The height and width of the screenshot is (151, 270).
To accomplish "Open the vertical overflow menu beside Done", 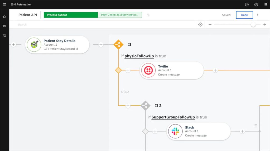I will pyautogui.click(x=258, y=15).
